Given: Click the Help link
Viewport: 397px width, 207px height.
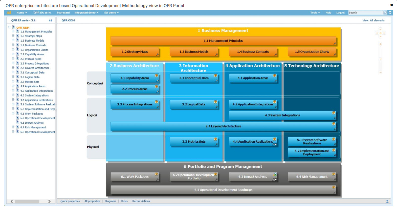Looking at the screenshot, I should click(328, 13).
